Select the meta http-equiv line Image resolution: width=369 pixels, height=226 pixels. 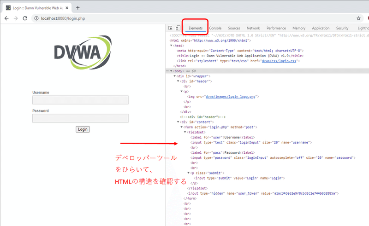(x=240, y=51)
